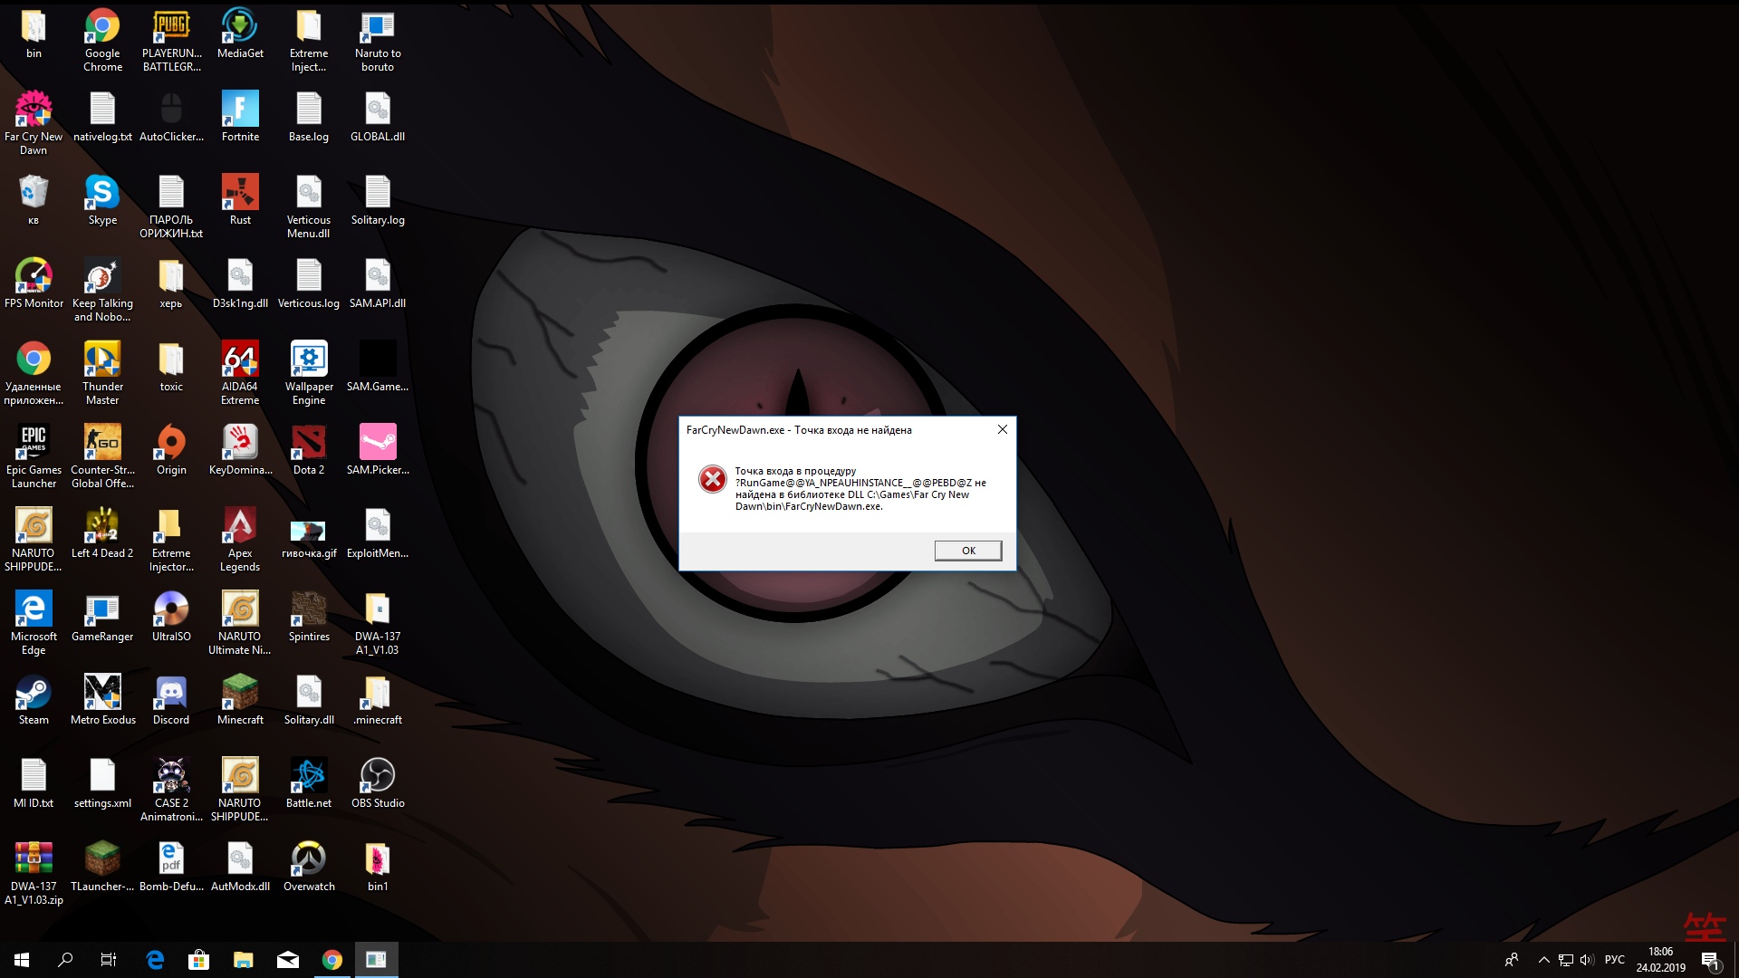Select the Overwatch desktop shortcut
Viewport: 1739px width, 978px height.
pyautogui.click(x=309, y=860)
